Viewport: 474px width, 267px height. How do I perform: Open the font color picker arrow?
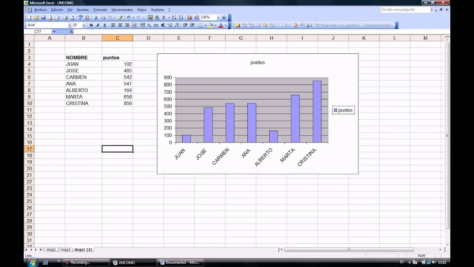pos(226,25)
